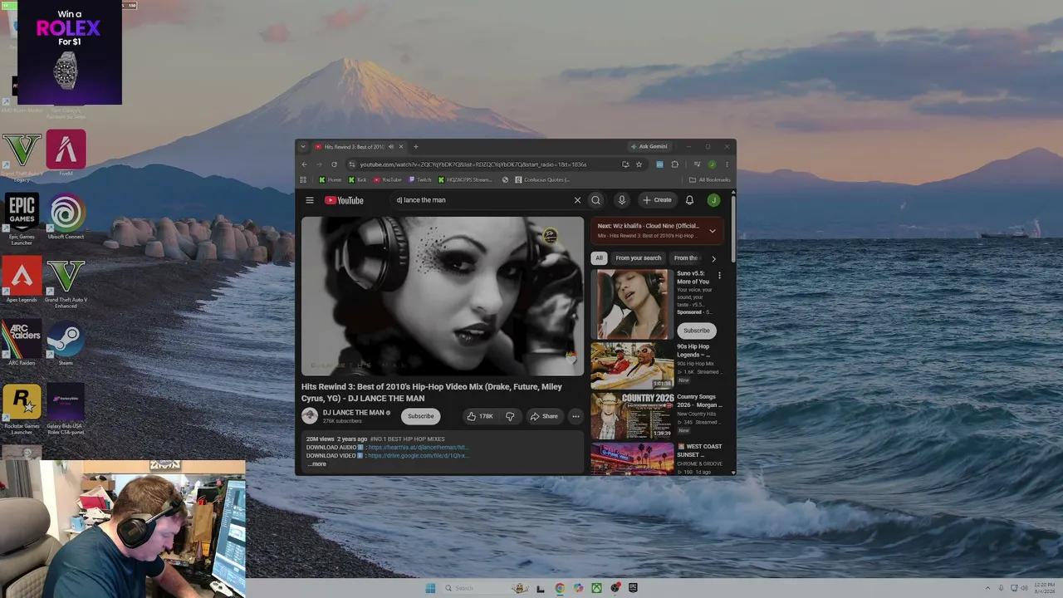Dislike the video with thumbs down
Image resolution: width=1063 pixels, height=598 pixels.
510,416
